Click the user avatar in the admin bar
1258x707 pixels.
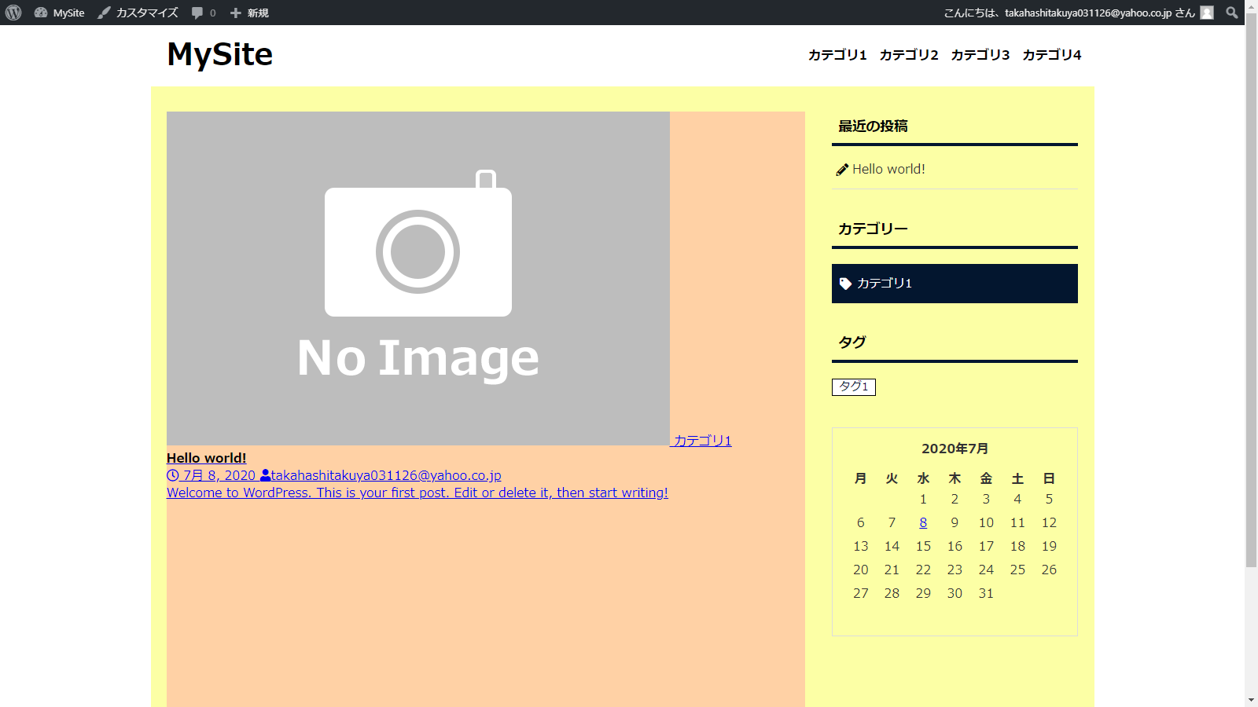[x=1207, y=12]
